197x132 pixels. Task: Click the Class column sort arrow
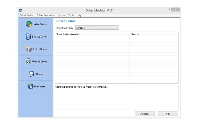coord(138,34)
